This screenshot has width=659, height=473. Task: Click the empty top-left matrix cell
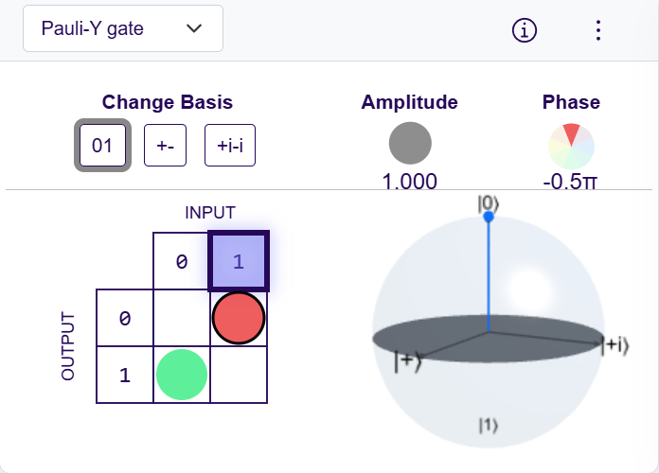[x=181, y=319]
